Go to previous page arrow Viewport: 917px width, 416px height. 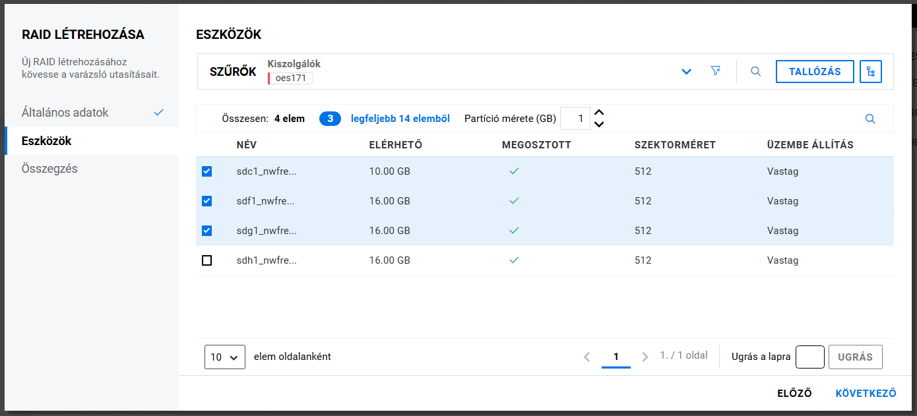586,357
